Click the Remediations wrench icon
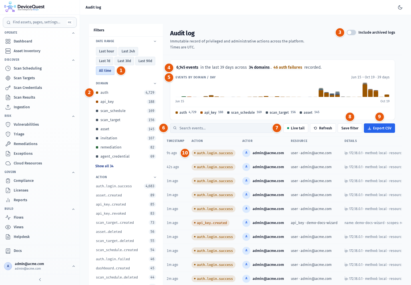Screen dimensions: 411x285 click(x=8, y=144)
